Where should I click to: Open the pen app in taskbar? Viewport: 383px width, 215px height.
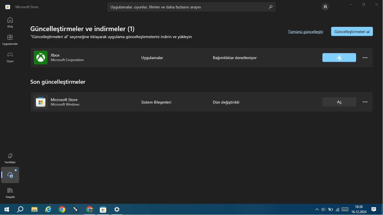pyautogui.click(x=76, y=209)
